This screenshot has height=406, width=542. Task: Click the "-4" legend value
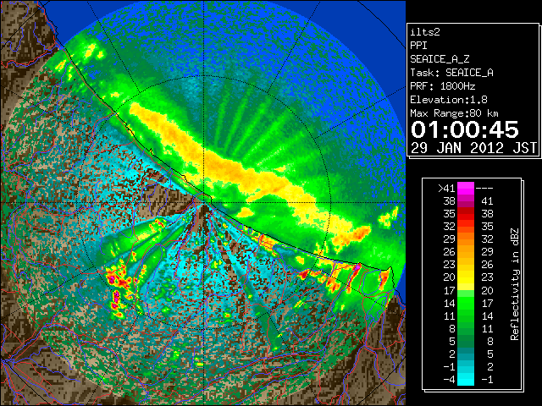click(449, 380)
